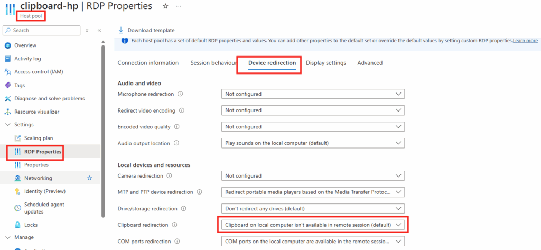
Task: Open the Microphone redirection dropdown
Action: [312, 94]
